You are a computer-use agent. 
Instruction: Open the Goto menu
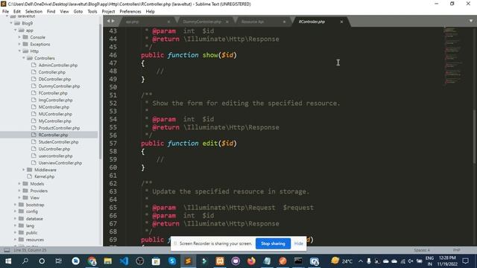click(78, 11)
